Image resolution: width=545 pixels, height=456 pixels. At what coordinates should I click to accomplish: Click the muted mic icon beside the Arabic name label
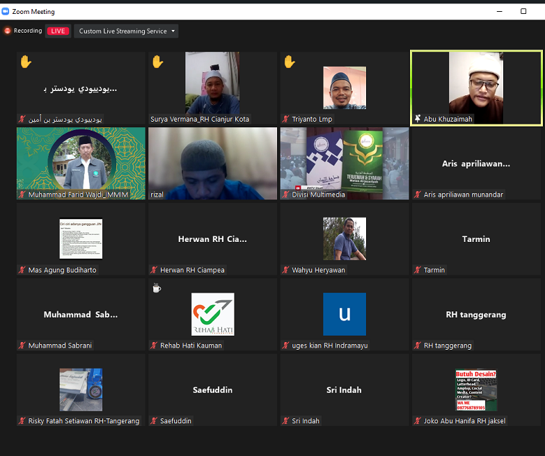click(x=22, y=119)
